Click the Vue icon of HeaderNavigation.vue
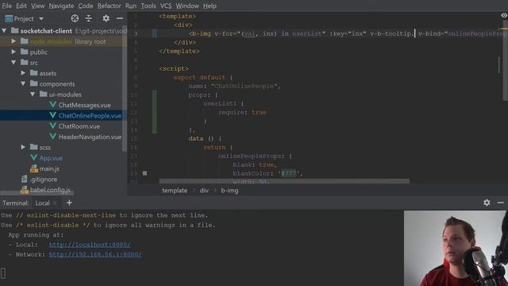The image size is (508, 286). (53, 137)
